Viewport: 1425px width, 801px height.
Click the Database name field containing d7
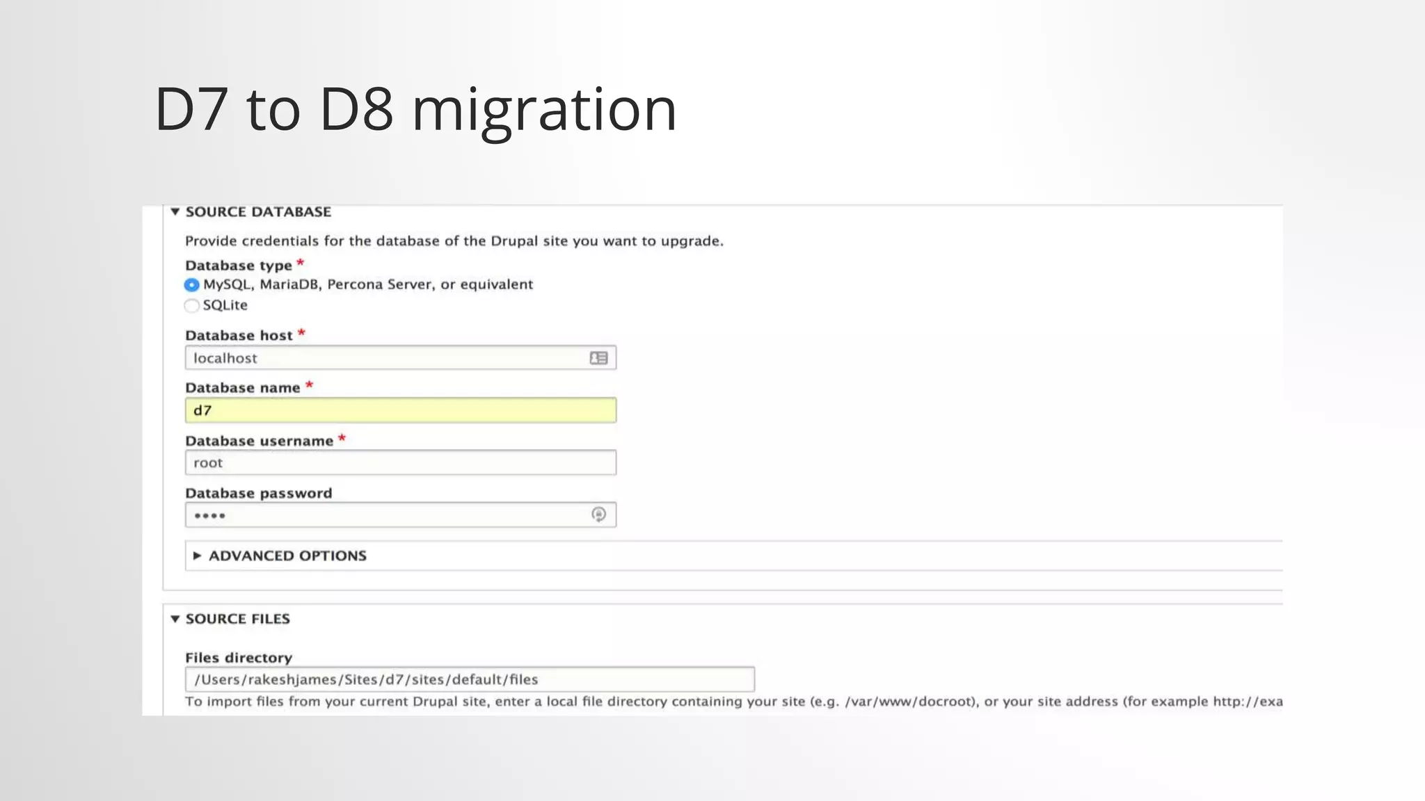(401, 410)
